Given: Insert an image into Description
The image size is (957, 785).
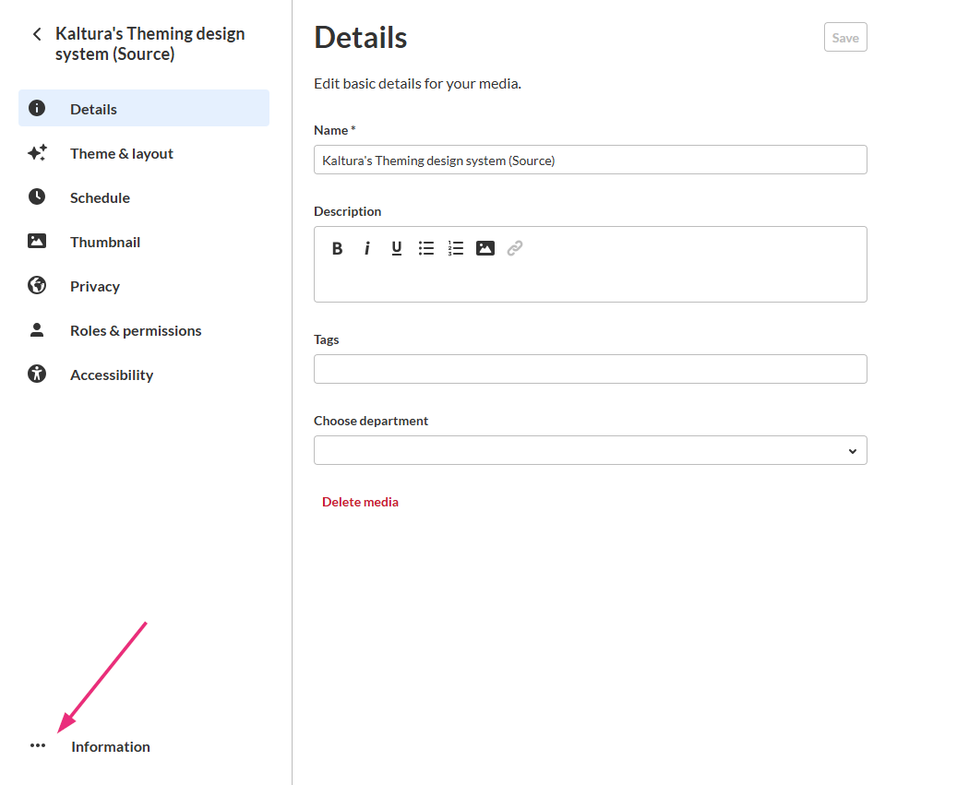Looking at the screenshot, I should pos(485,248).
